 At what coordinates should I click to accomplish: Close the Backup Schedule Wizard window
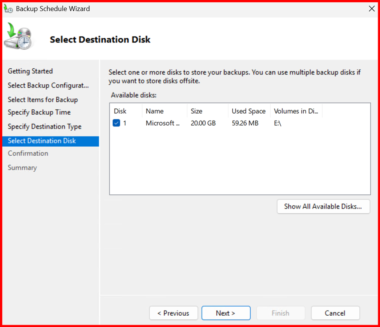coord(371,9)
